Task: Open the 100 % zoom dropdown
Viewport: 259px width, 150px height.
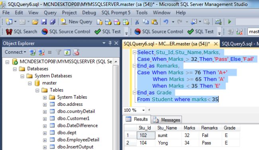Action: 143,110
